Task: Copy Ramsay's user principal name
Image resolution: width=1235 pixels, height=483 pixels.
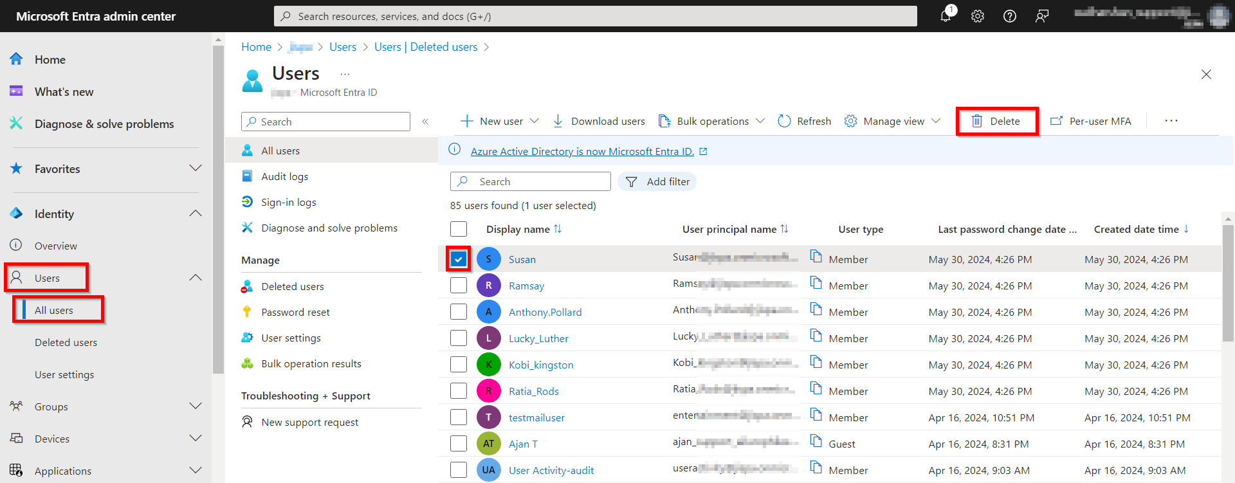Action: pos(816,282)
